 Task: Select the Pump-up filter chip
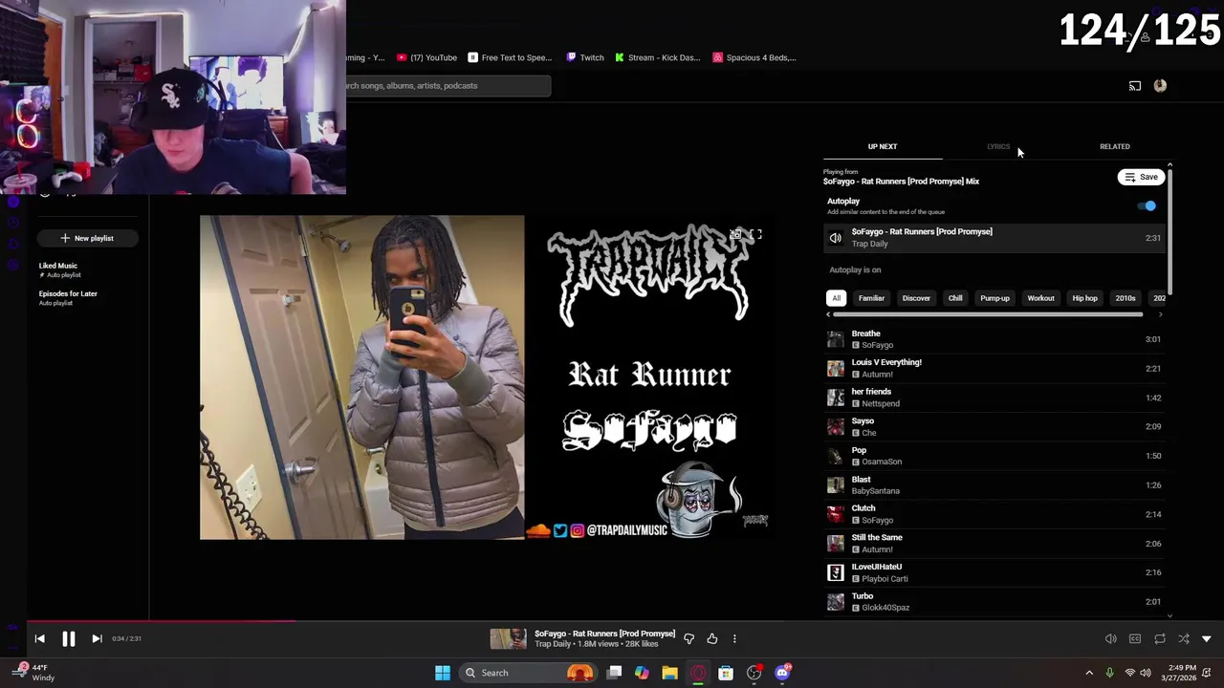pos(994,298)
